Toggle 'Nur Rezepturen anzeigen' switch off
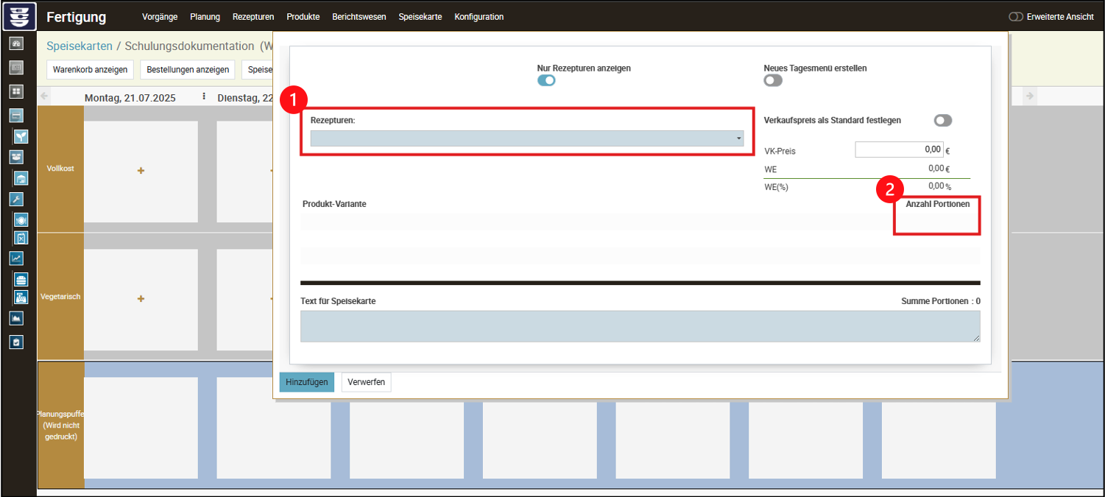The height and width of the screenshot is (497, 1105). (546, 81)
